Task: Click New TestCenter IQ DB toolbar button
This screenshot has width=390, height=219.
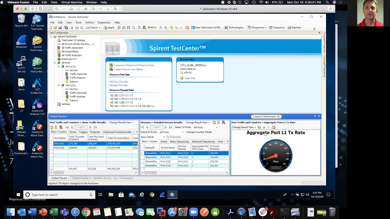Action: point(207,27)
